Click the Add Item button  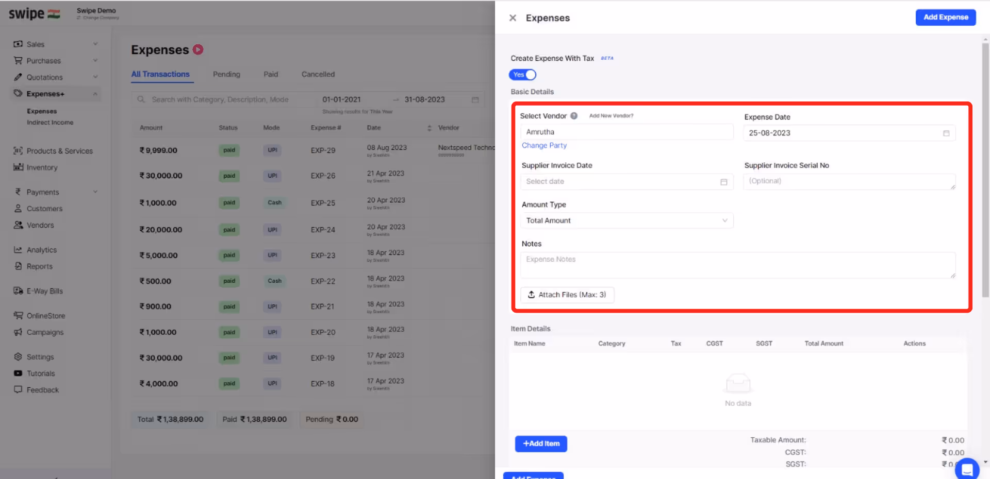tap(541, 443)
